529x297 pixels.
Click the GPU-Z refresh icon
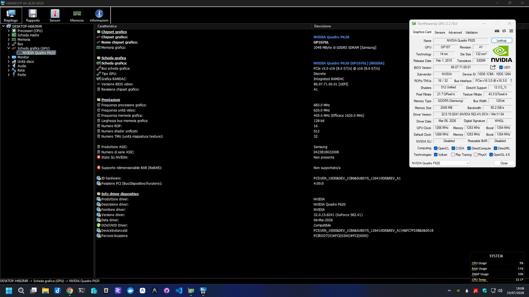coord(504,31)
